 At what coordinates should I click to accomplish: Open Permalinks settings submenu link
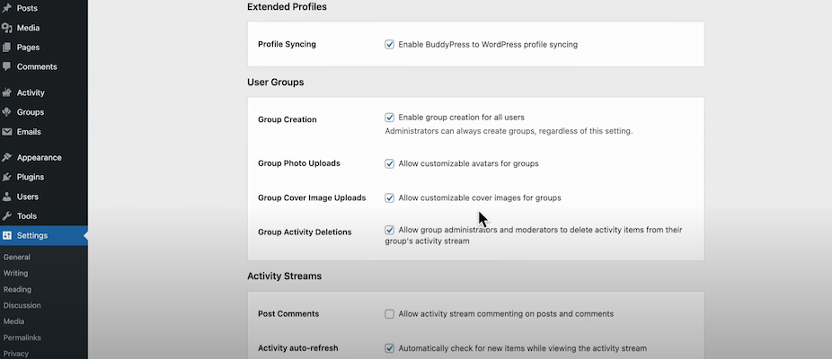[22, 337]
